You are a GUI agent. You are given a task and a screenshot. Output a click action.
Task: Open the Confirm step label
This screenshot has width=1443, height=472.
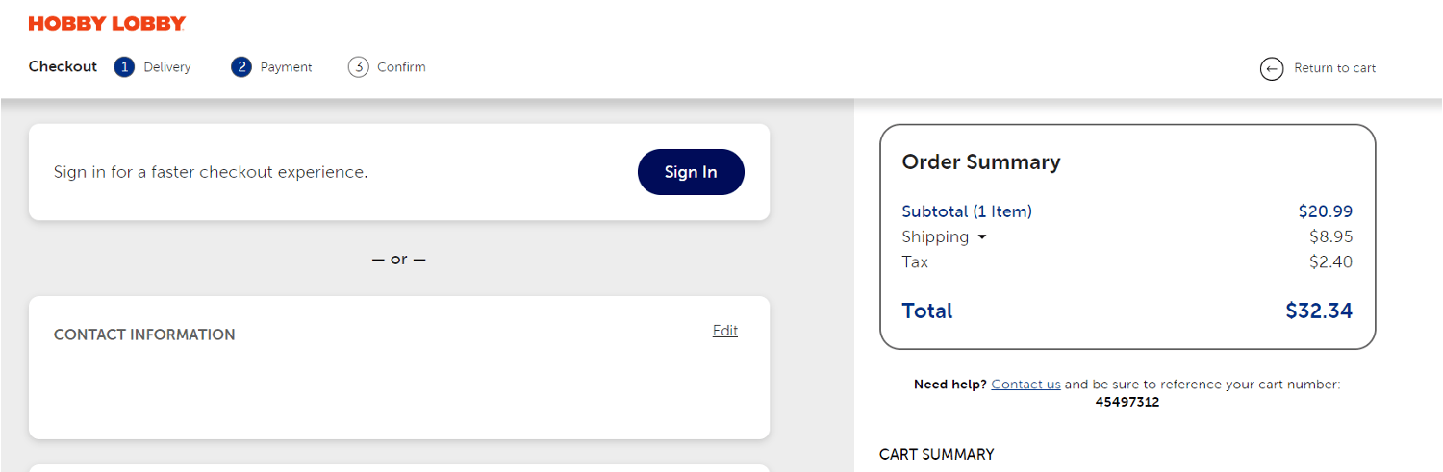point(401,67)
